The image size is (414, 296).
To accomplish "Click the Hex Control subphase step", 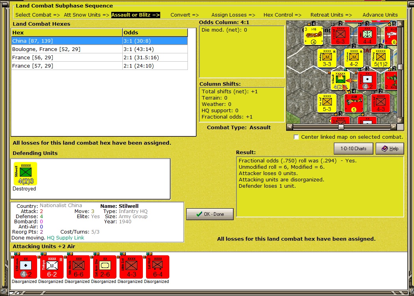I will click(282, 15).
